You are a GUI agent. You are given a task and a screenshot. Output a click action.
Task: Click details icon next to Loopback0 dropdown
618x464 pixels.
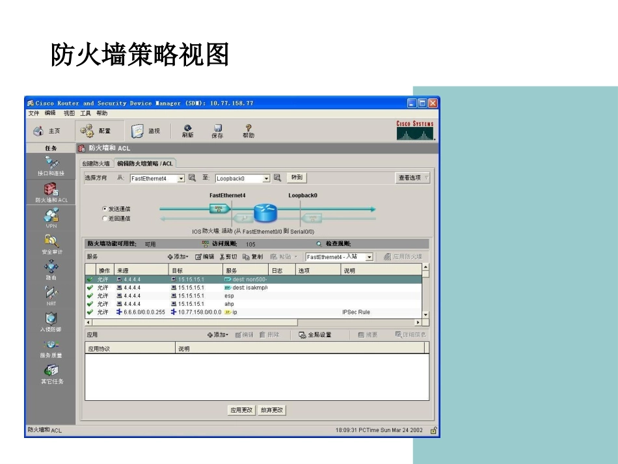coord(277,178)
